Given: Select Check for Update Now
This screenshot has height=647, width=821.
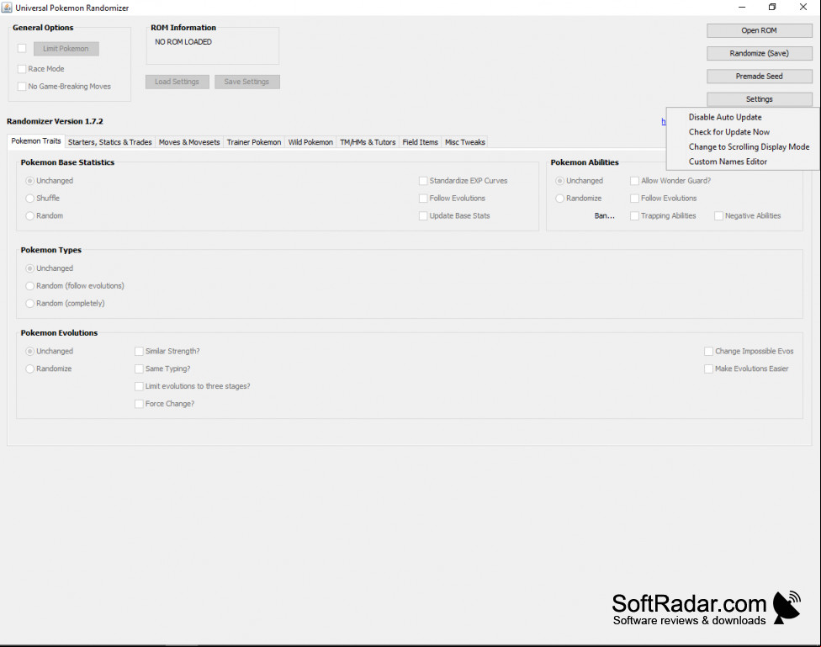Looking at the screenshot, I should point(728,132).
